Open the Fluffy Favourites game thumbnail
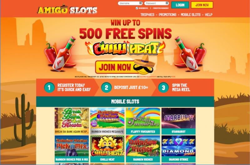The width and height of the screenshot is (250, 165). pyautogui.click(x=143, y=121)
